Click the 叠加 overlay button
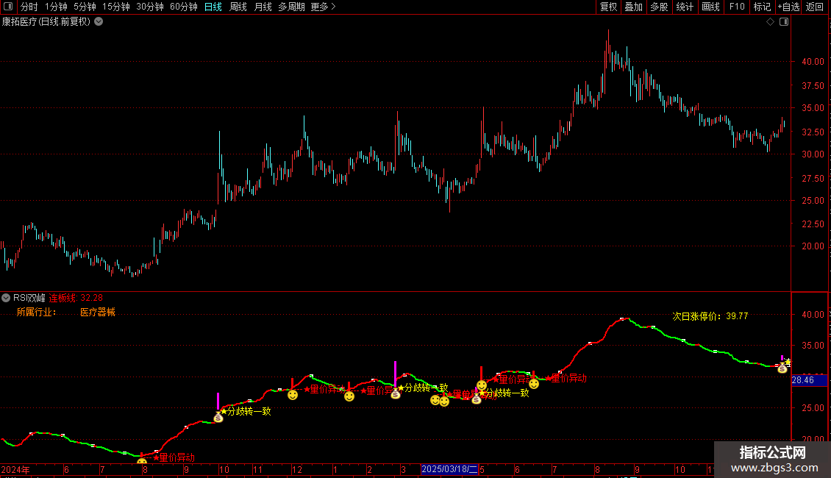Image resolution: width=831 pixels, height=478 pixels. click(633, 7)
